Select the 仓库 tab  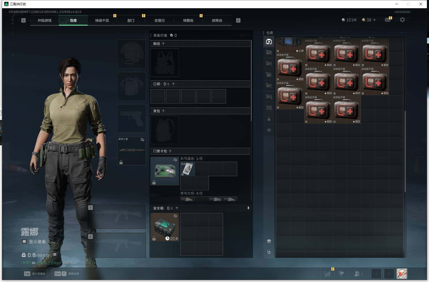pos(73,20)
